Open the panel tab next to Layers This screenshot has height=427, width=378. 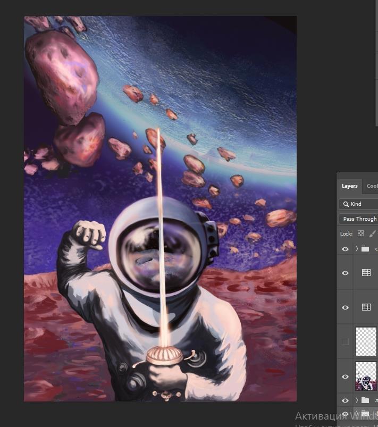(372, 186)
